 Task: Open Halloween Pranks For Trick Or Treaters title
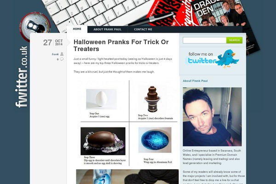[x=121, y=45]
